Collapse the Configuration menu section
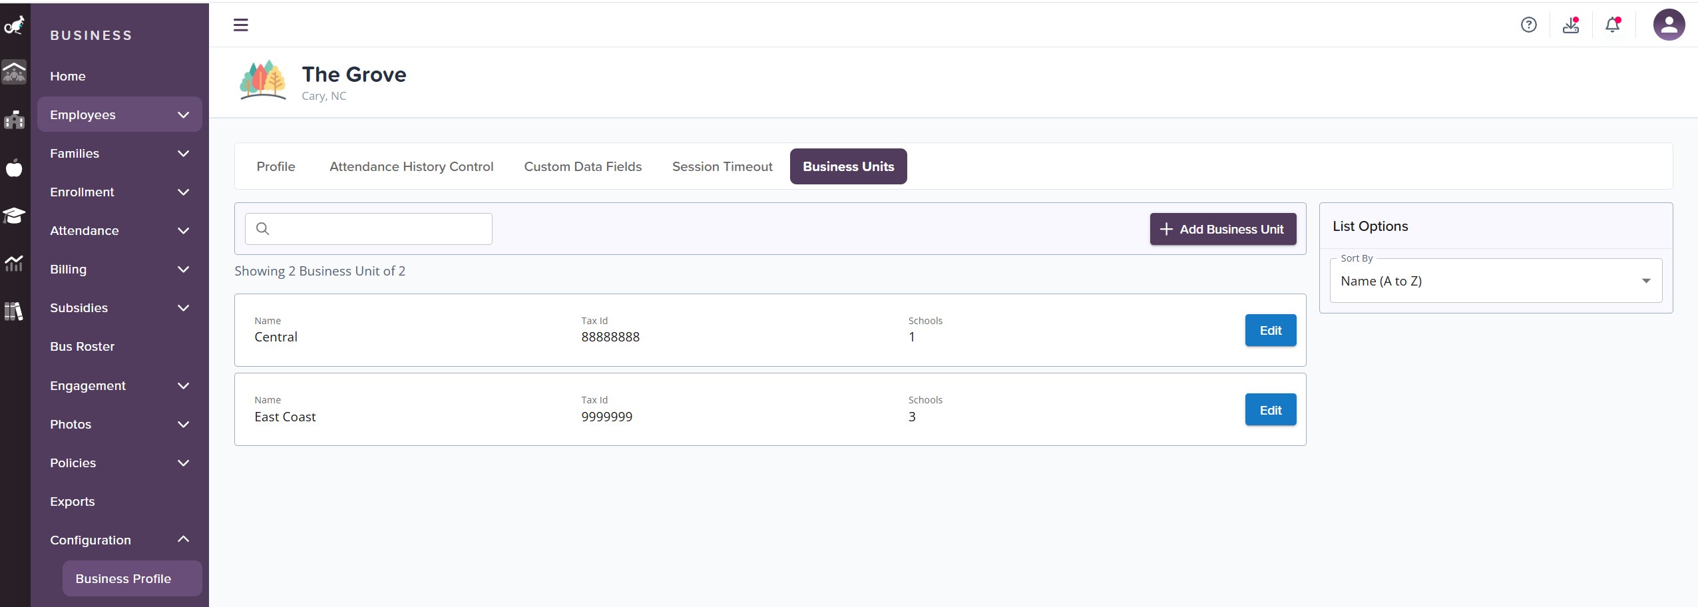 (x=120, y=540)
